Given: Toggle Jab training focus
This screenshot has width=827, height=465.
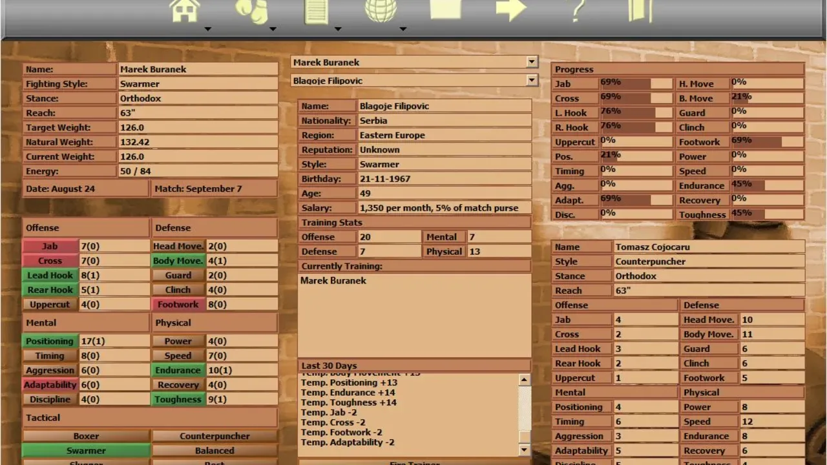Looking at the screenshot, I should (x=50, y=246).
